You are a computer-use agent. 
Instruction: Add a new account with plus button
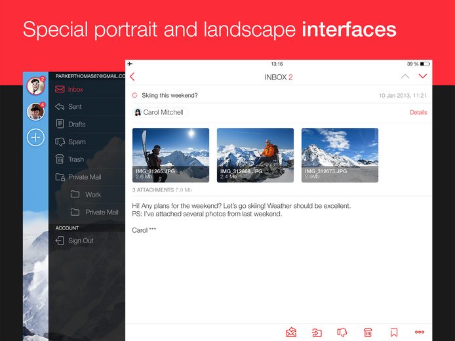click(35, 137)
